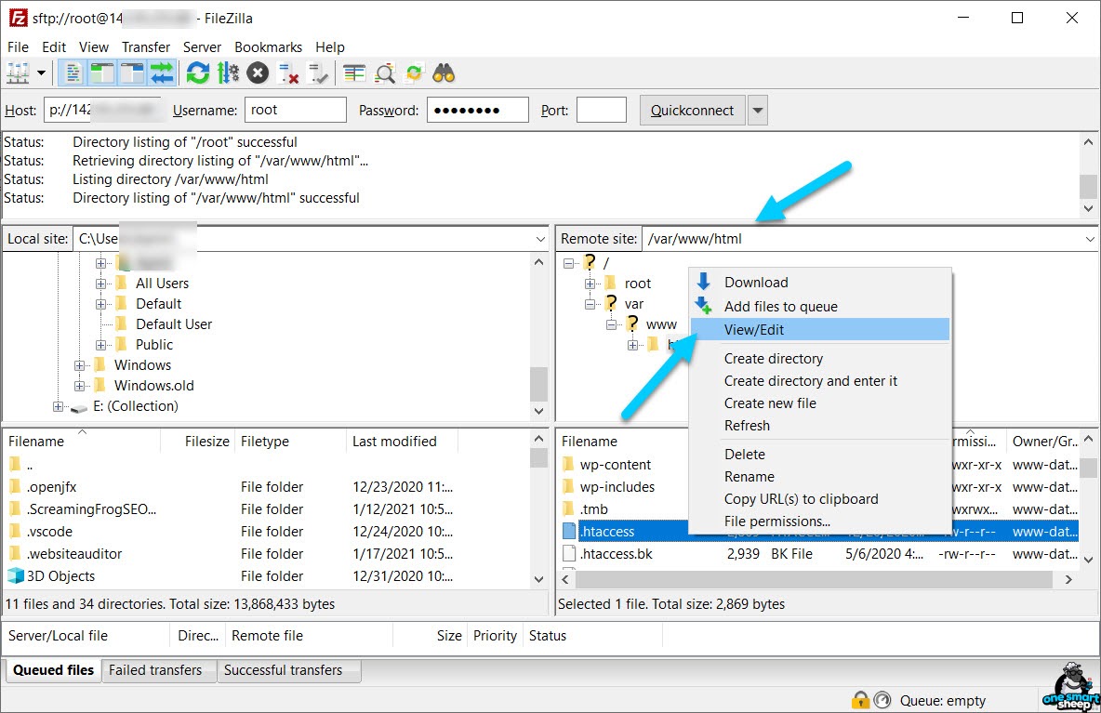The height and width of the screenshot is (713, 1101).
Task: Open the Bookmarks menu
Action: pos(268,47)
